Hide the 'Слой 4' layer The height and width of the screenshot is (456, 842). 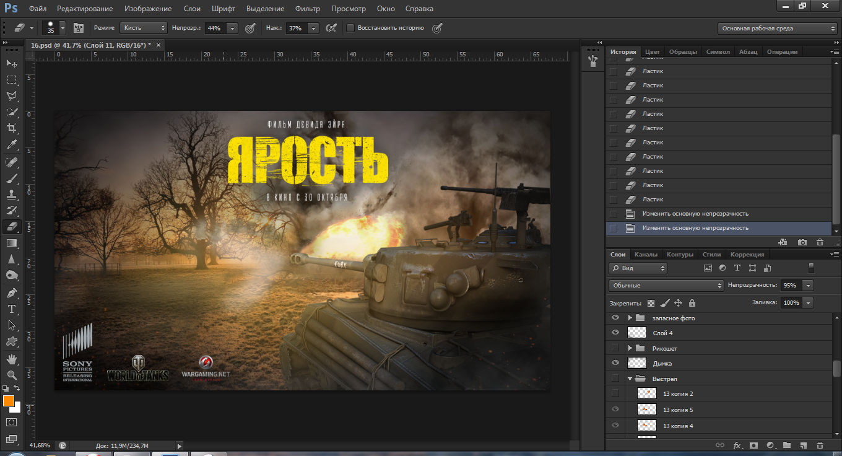pos(615,333)
